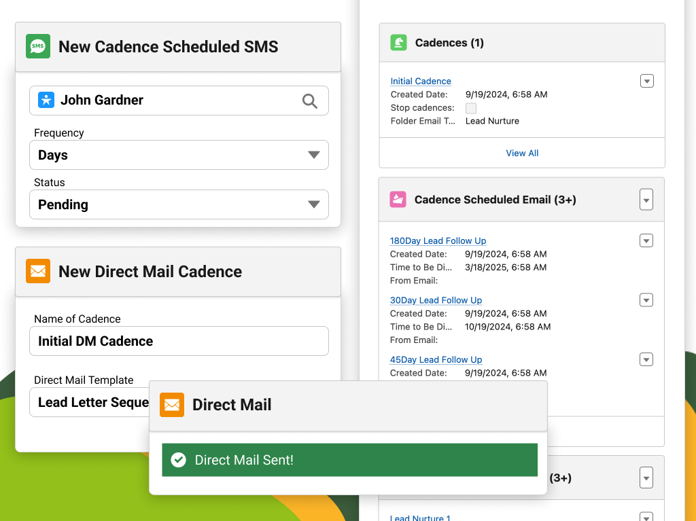This screenshot has width=696, height=521.
Task: Click the blue star avatar beside John Gardner
Action: click(x=45, y=100)
